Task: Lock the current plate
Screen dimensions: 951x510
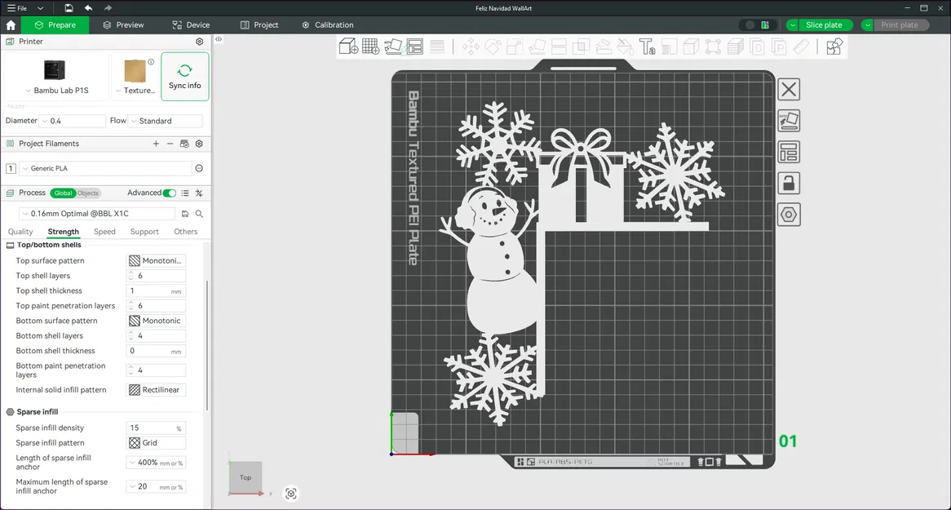Action: click(x=789, y=183)
